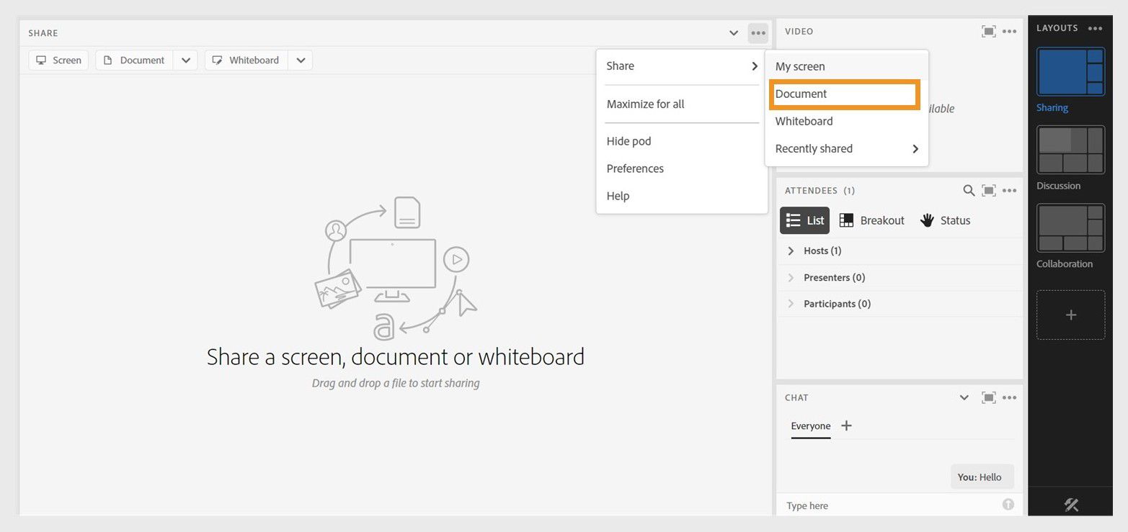Click the pencil icon below the Layouts panel
Viewport: 1128px width, 532px height.
pos(1071,504)
